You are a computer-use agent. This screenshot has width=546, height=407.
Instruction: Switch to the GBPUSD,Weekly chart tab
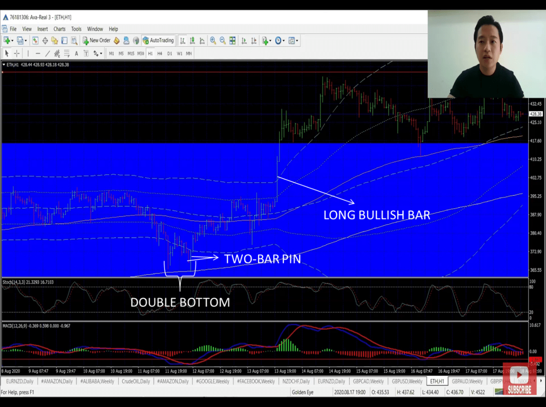pos(407,381)
